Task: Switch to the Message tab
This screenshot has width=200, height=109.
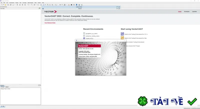Action: (x=2, y=87)
